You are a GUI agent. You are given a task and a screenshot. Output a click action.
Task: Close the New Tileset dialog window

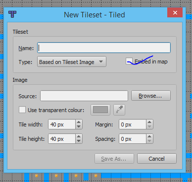click(175, 12)
